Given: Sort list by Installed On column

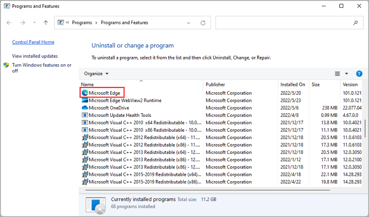Looking at the screenshot, I should click(293, 84).
